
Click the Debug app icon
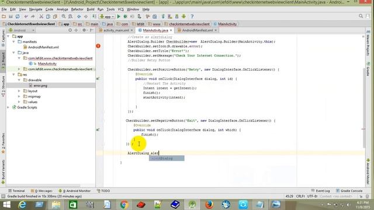click(126, 16)
